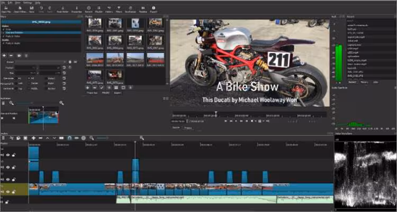
Task: Remove selected filter with the minus icon
Action: [x=11, y=56]
